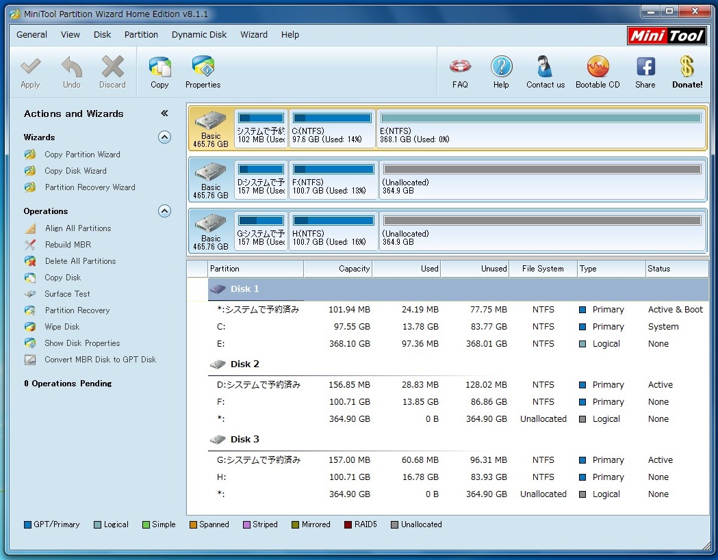Click the Discard X icon
The width and height of the screenshot is (718, 560).
coord(113,66)
